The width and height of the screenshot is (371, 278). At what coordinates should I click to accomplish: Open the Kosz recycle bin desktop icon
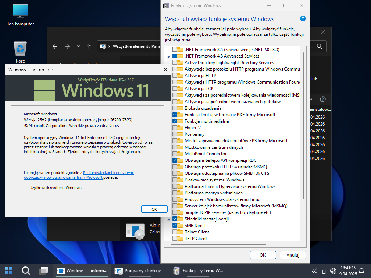(20, 49)
